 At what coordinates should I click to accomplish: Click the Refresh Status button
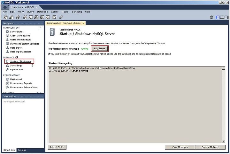[57, 147]
